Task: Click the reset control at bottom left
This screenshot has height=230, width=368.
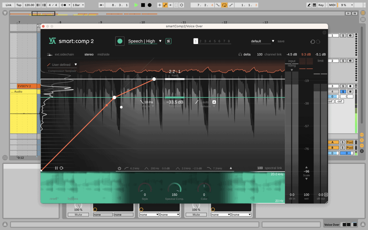Action: click(53, 198)
